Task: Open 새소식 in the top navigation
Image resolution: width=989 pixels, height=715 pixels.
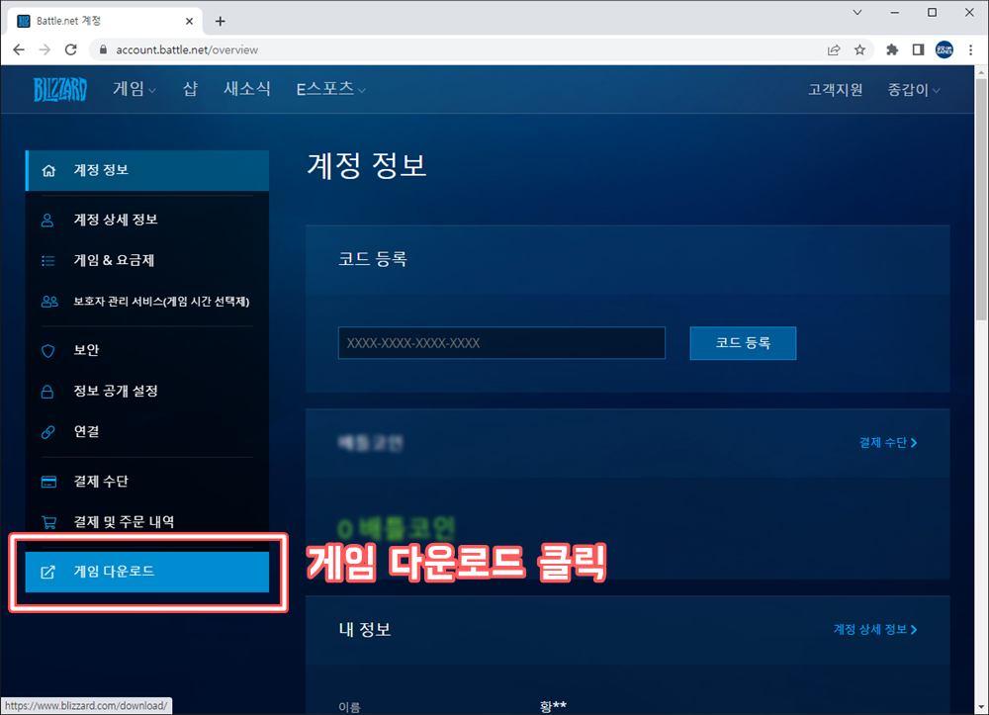Action: (x=247, y=89)
